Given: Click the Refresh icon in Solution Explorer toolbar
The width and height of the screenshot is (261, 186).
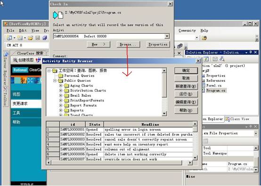Looking at the screenshot, I should [206, 59].
